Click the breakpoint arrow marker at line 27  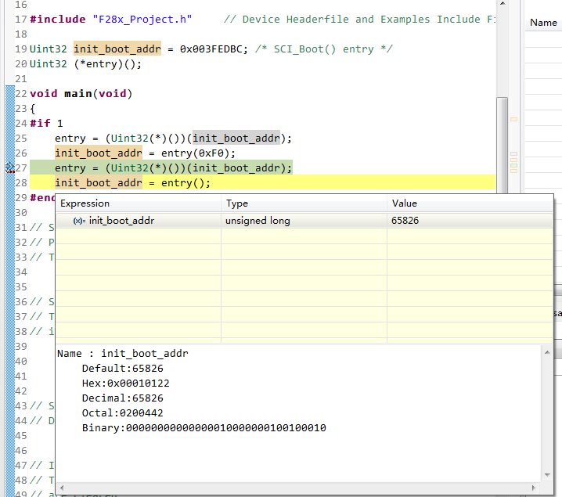[10, 167]
